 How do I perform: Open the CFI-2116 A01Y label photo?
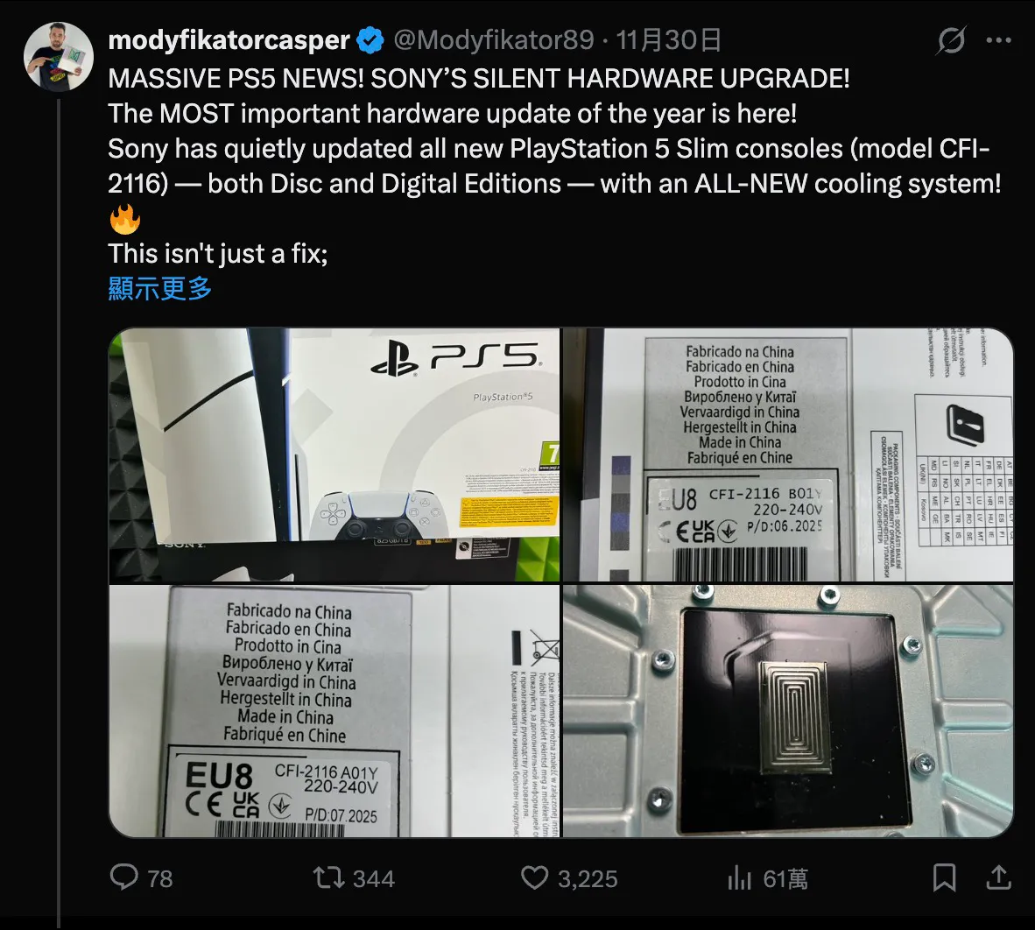click(334, 711)
